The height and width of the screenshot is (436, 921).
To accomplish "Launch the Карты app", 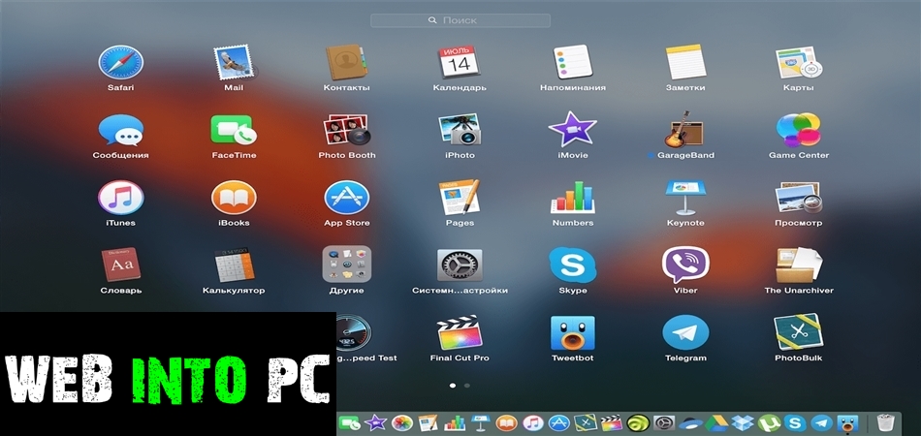I will coord(798,63).
